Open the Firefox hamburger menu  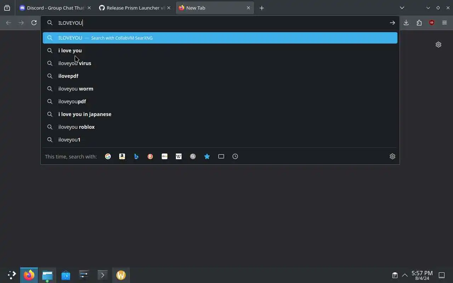445,23
